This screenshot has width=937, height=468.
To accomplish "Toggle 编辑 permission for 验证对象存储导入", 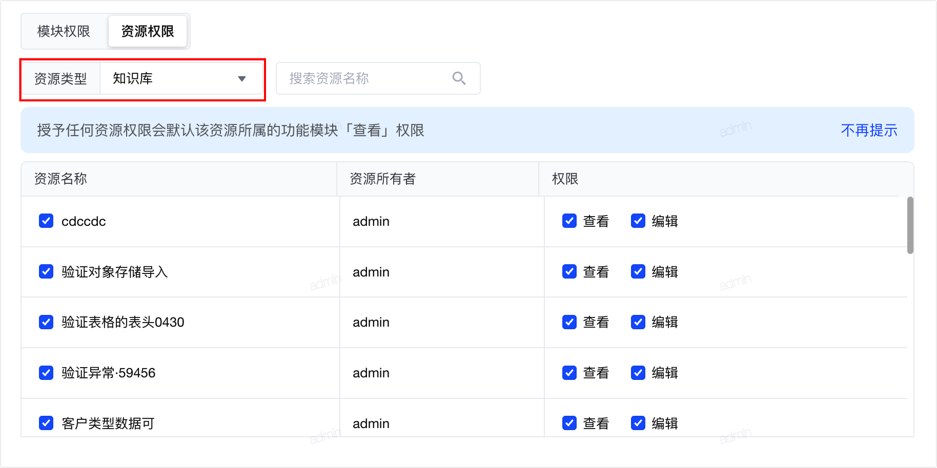I will pos(638,271).
